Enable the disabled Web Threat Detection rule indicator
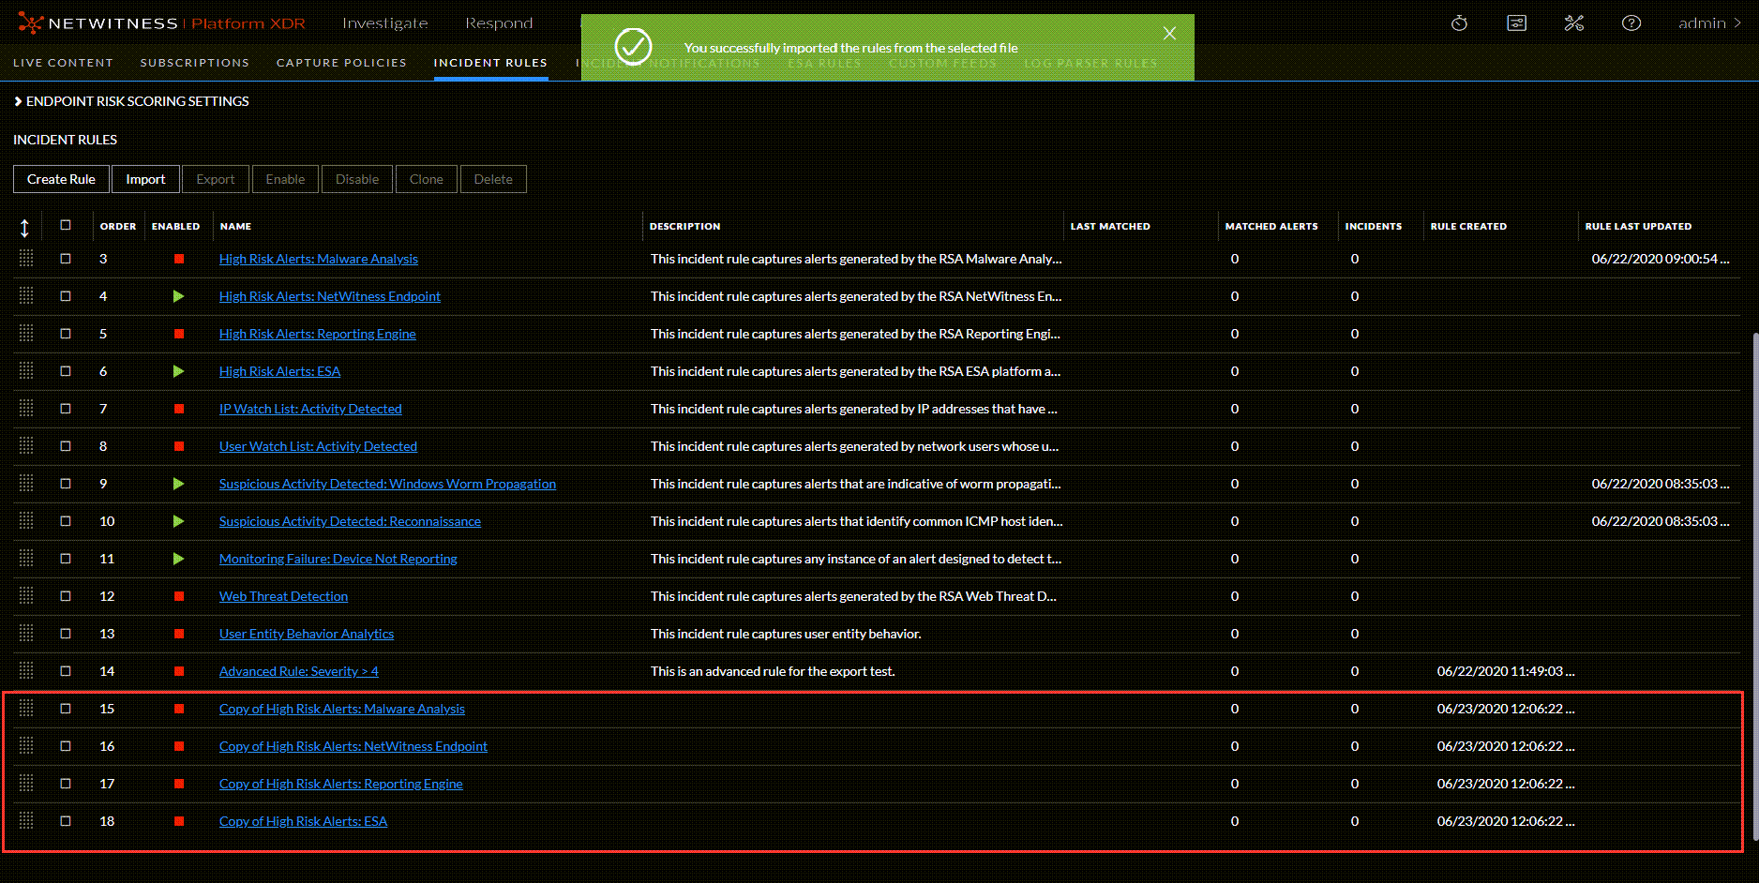 click(178, 596)
